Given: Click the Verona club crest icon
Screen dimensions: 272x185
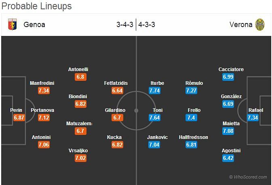Looking at the screenshot, I should coord(259,25).
